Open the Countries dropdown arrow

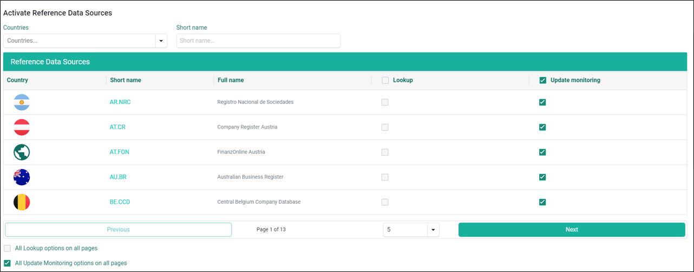161,41
